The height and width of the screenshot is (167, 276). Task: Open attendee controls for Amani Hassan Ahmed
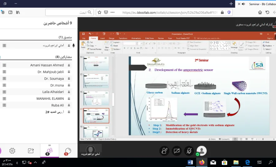point(4,65)
